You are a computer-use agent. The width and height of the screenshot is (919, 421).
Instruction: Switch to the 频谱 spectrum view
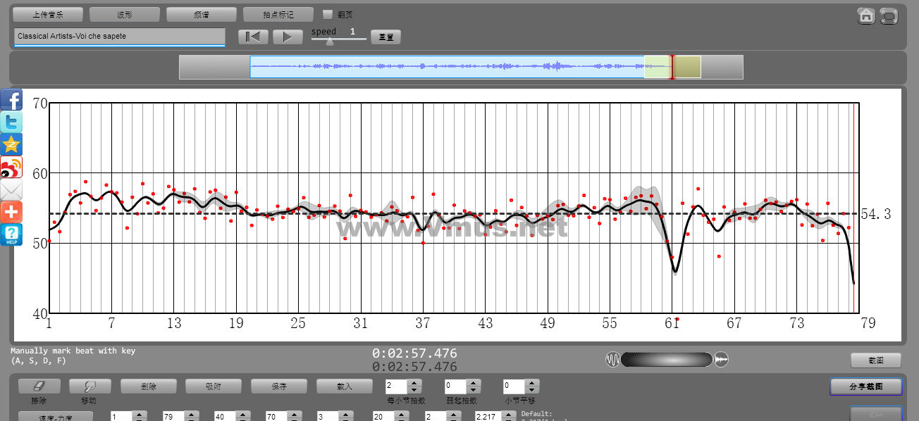[x=201, y=14]
